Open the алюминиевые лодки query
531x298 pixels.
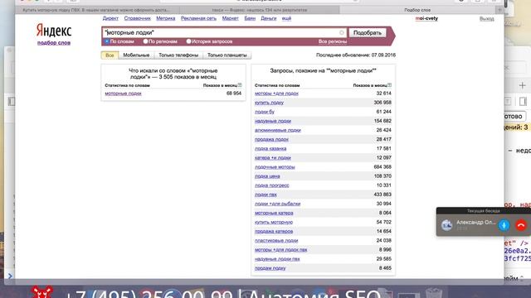pyautogui.click(x=278, y=130)
